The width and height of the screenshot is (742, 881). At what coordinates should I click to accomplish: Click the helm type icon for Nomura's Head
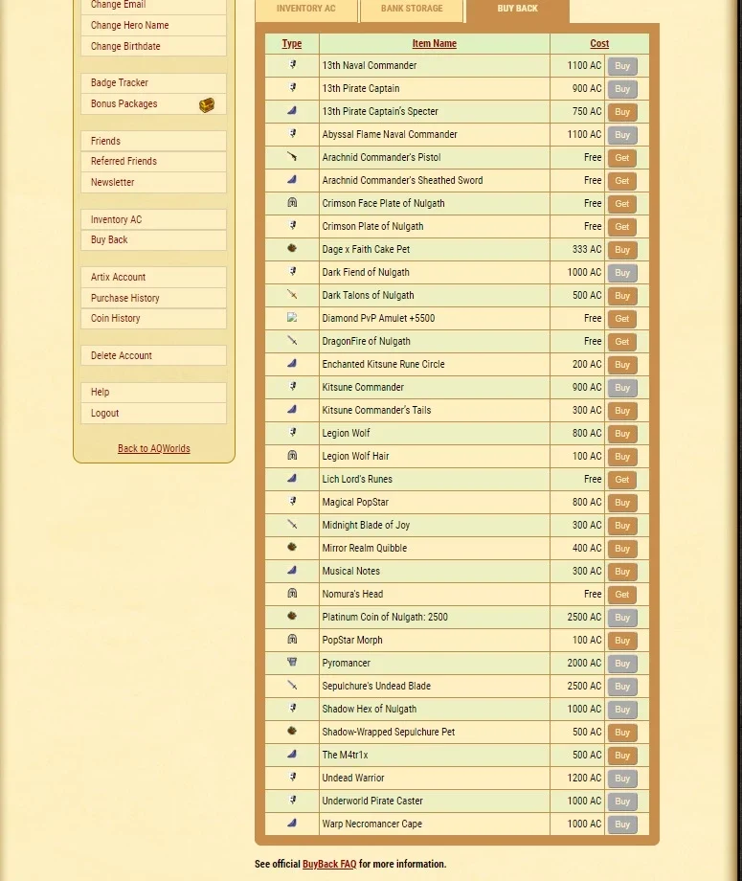click(292, 594)
